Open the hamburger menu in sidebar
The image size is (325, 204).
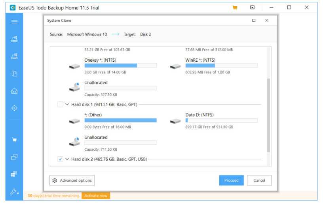click(x=14, y=22)
